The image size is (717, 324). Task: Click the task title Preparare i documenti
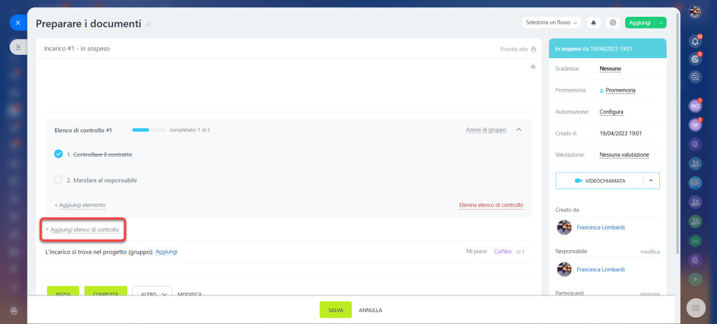(89, 24)
